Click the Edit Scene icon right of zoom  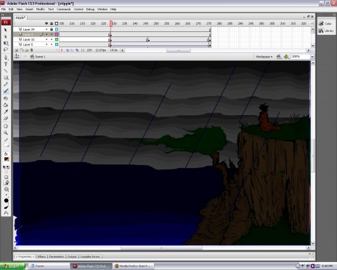pyautogui.click(x=279, y=57)
